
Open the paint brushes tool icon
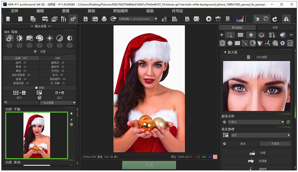63,19
